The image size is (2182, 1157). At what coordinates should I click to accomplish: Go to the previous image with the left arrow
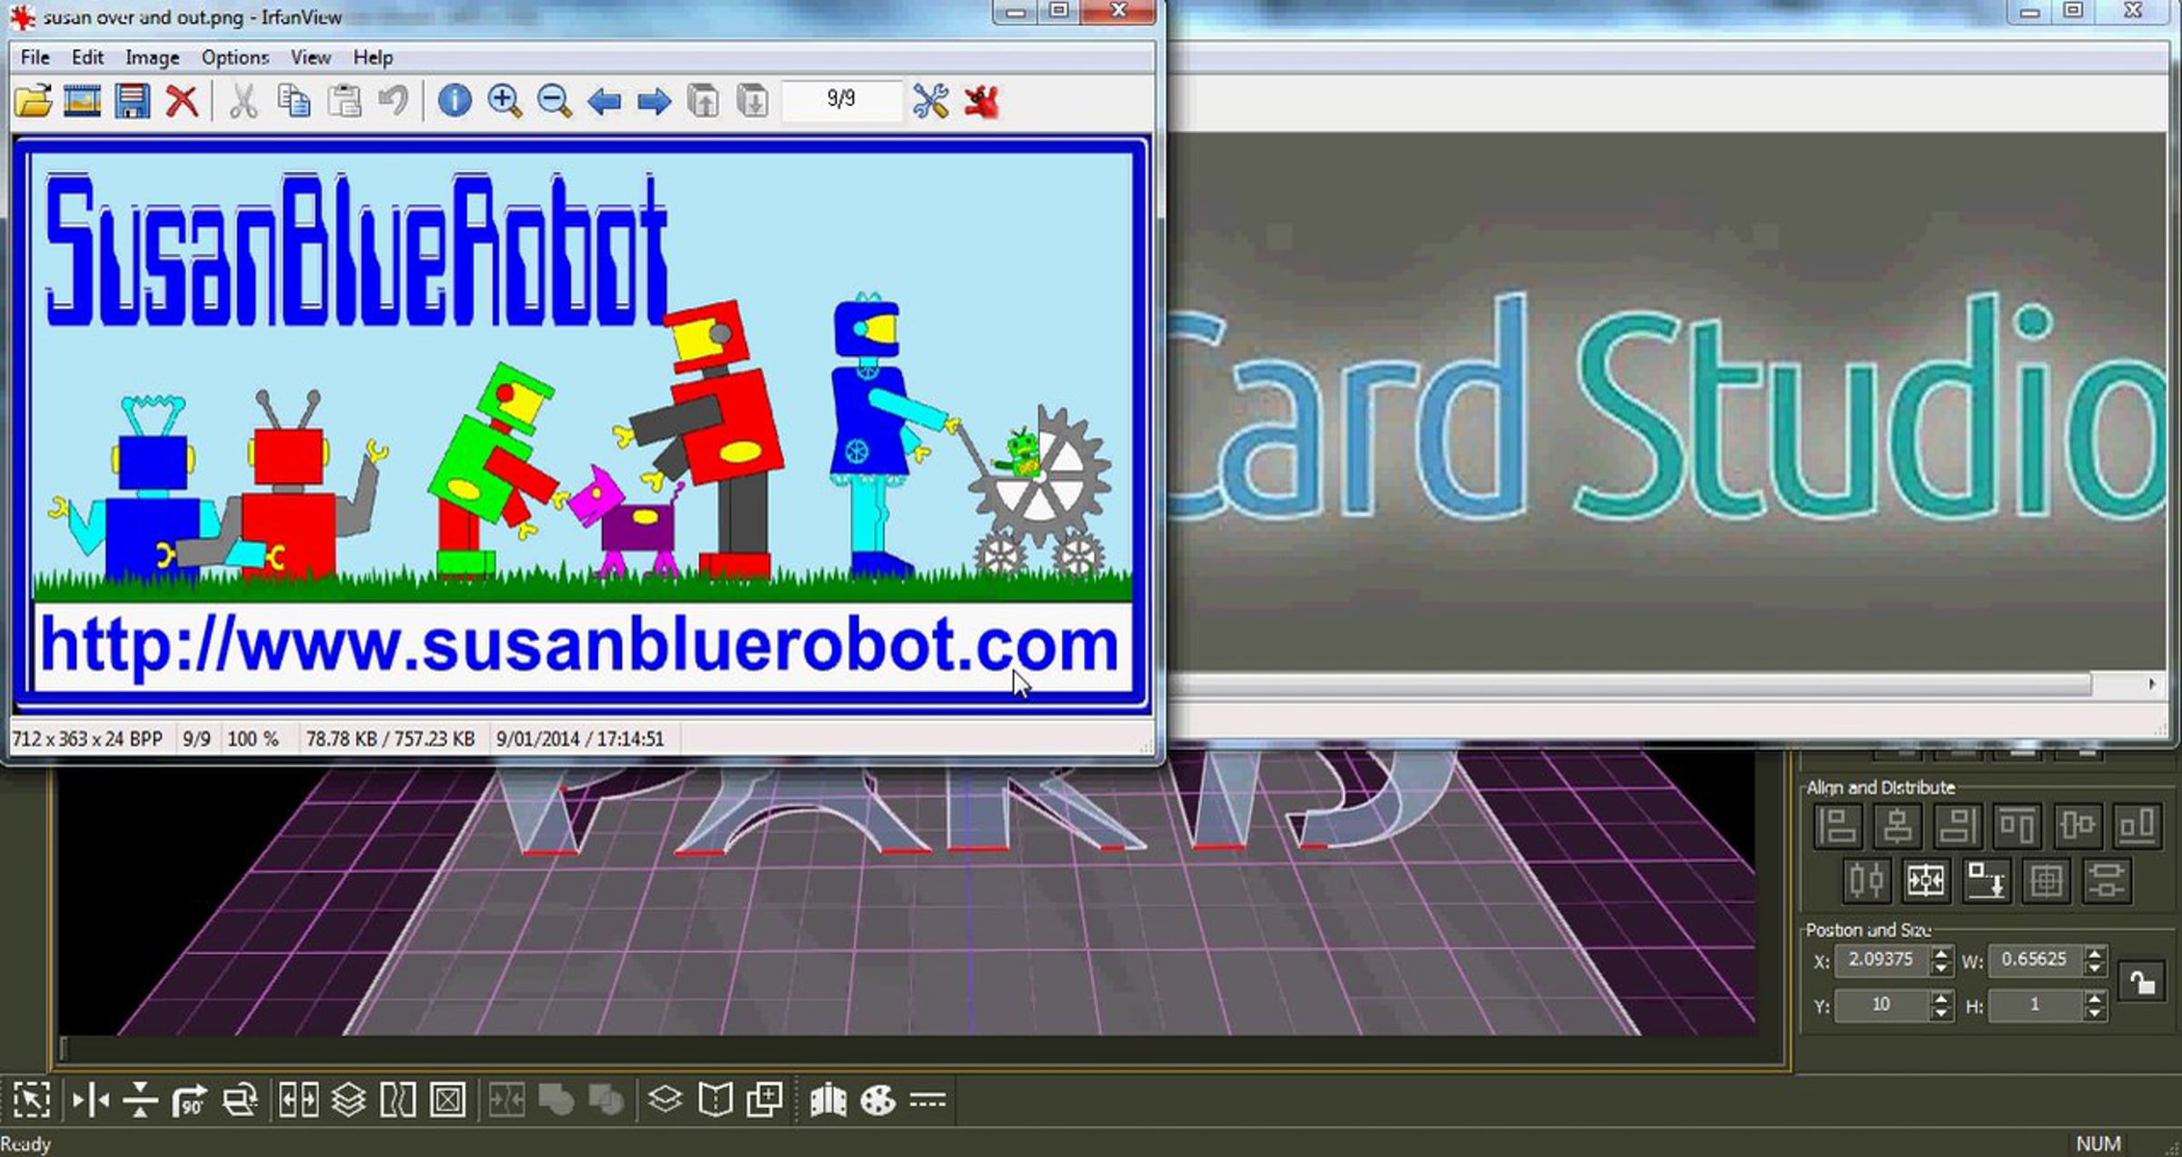(605, 101)
